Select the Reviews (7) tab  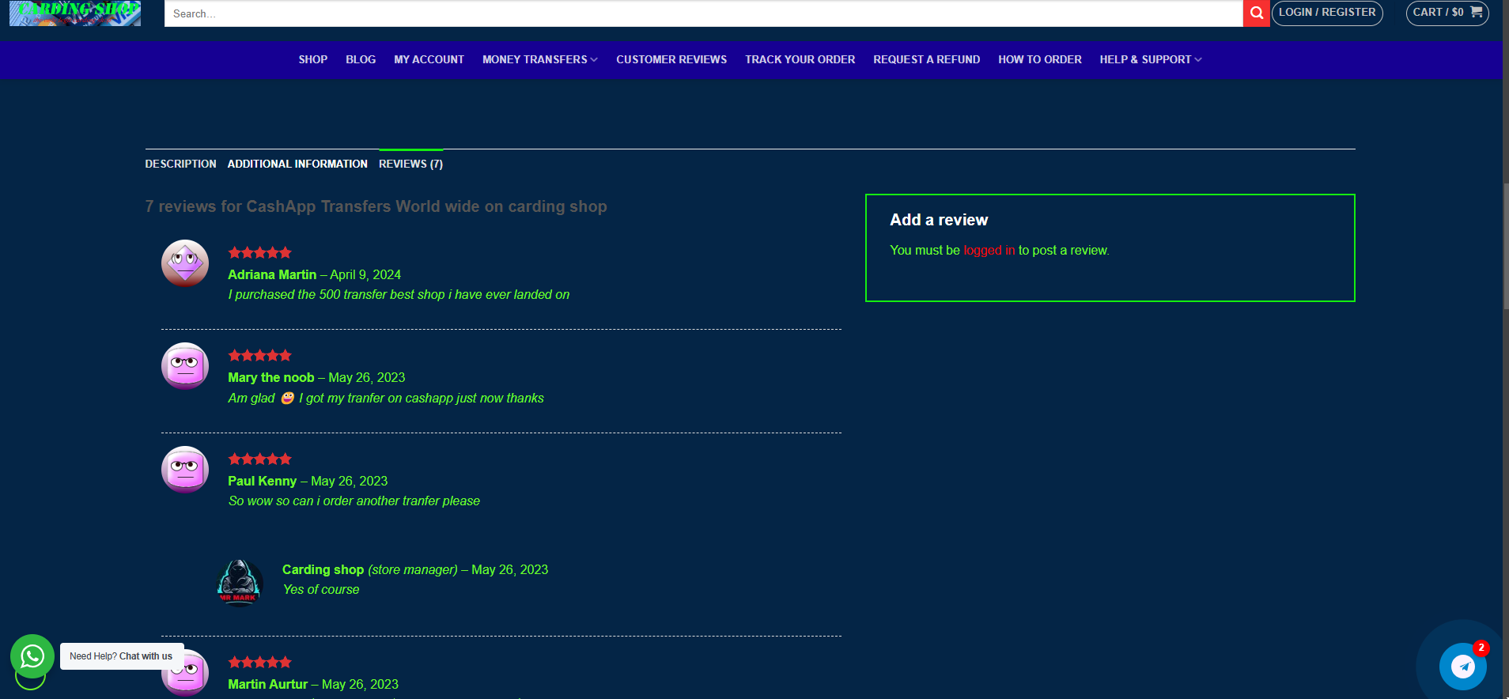point(410,164)
